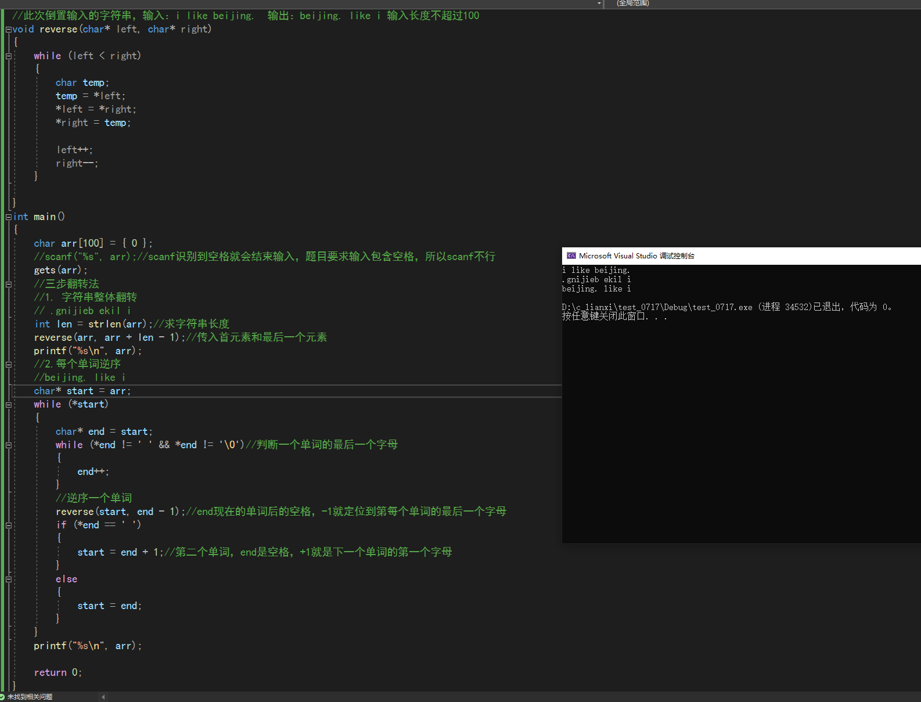The image size is (921, 702).
Task: Click the 'int len = strlen(arr);' line
Action: coord(93,324)
